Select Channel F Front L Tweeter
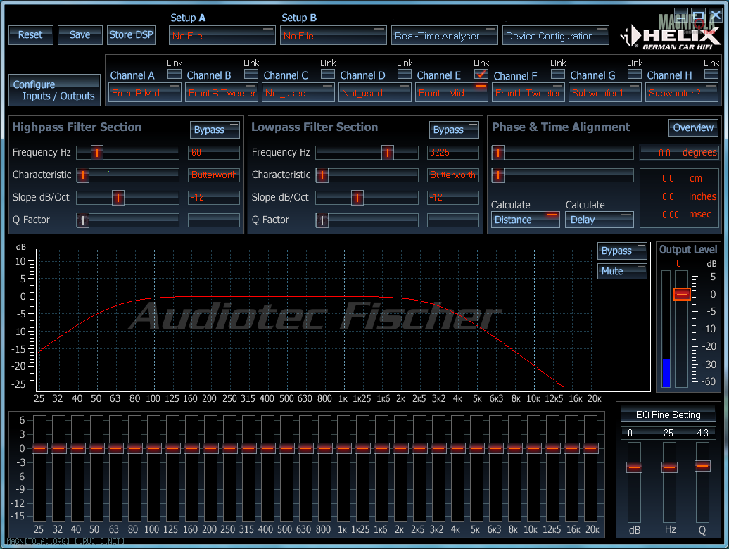Image resolution: width=729 pixels, height=549 pixels. coord(528,92)
